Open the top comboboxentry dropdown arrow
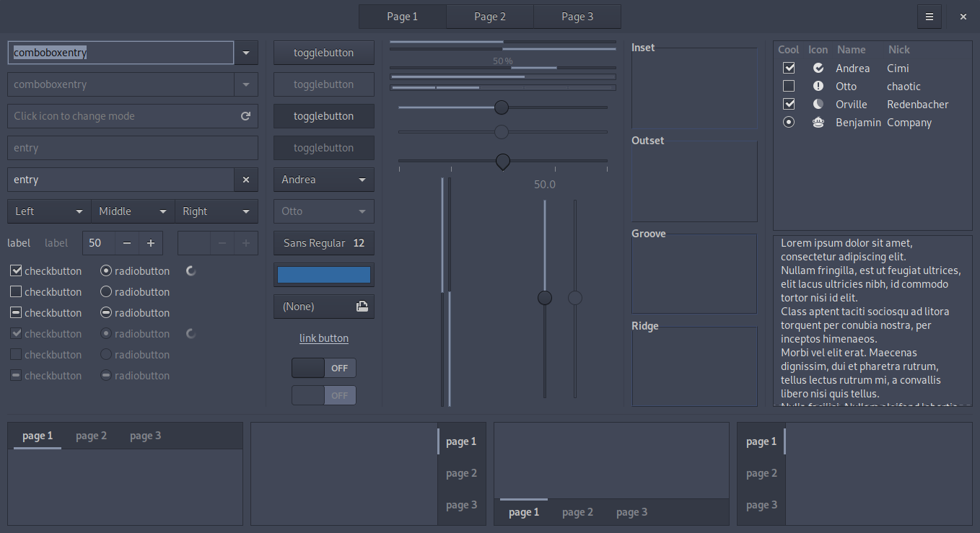This screenshot has width=980, height=533. click(246, 53)
